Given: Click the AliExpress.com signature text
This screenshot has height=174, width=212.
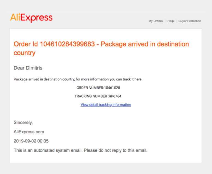Looking at the screenshot, I should tap(29, 132).
